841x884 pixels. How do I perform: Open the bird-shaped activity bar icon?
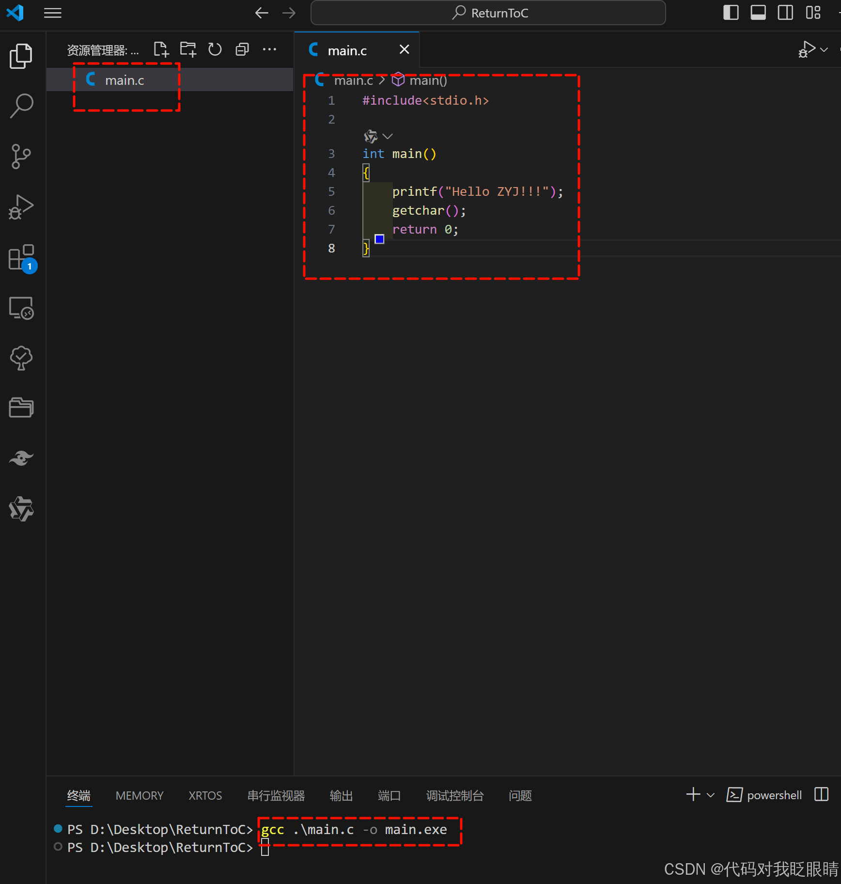pos(21,458)
